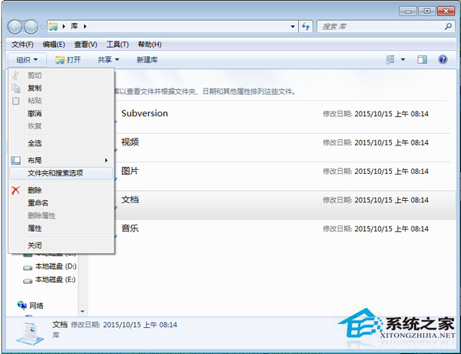Click the 打开 toolbar button

coord(68,59)
